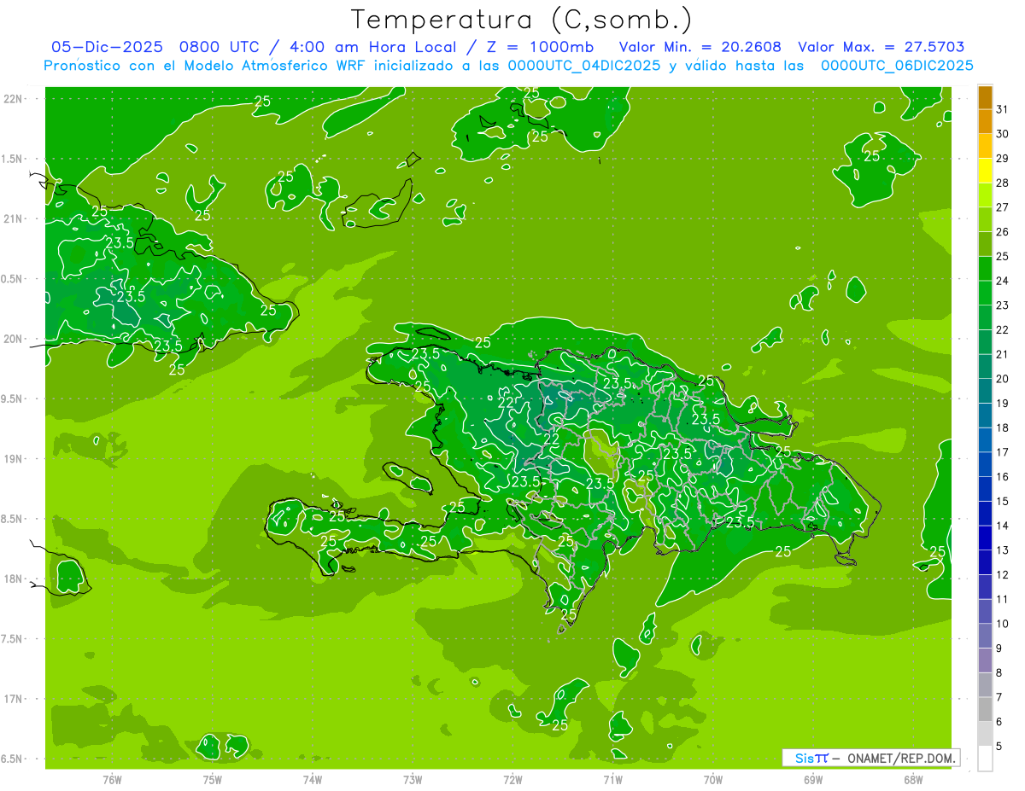Screen dimensions: 1025x791
Task: Click the '21N' latitude axis label
Action: tap(12, 218)
